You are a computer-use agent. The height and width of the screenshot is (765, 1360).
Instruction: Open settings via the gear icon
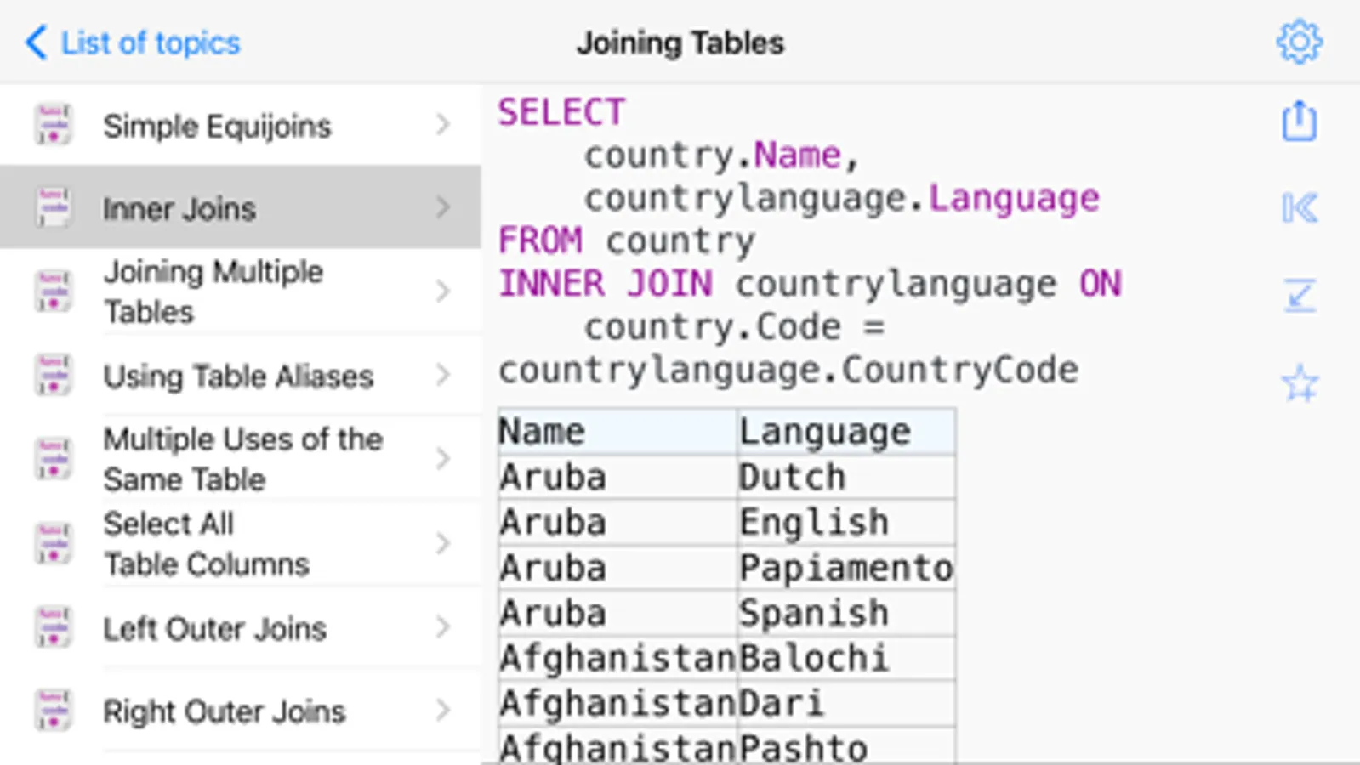[1299, 42]
